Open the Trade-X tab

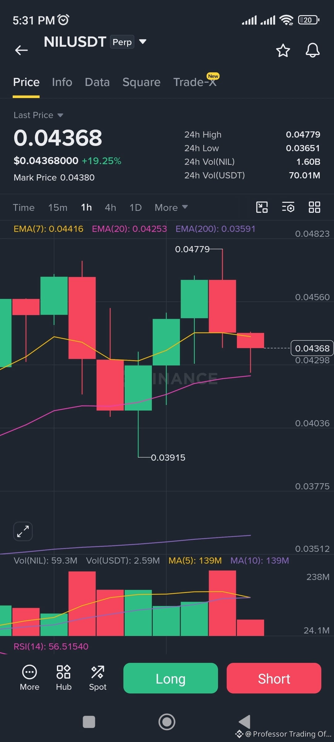[x=195, y=82]
